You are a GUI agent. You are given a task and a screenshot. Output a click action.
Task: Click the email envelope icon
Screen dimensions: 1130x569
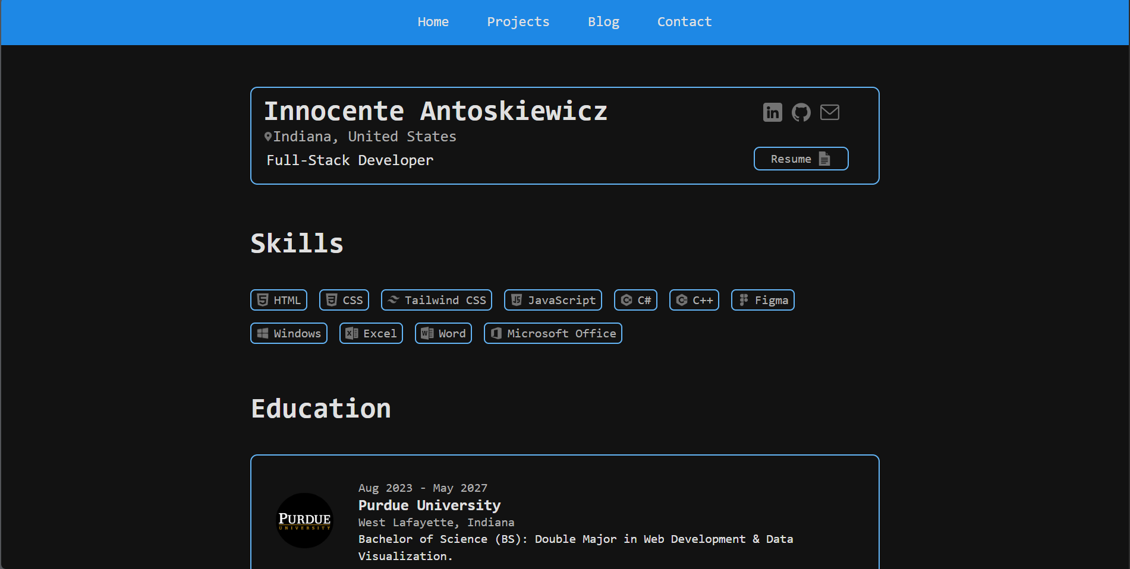tap(829, 112)
